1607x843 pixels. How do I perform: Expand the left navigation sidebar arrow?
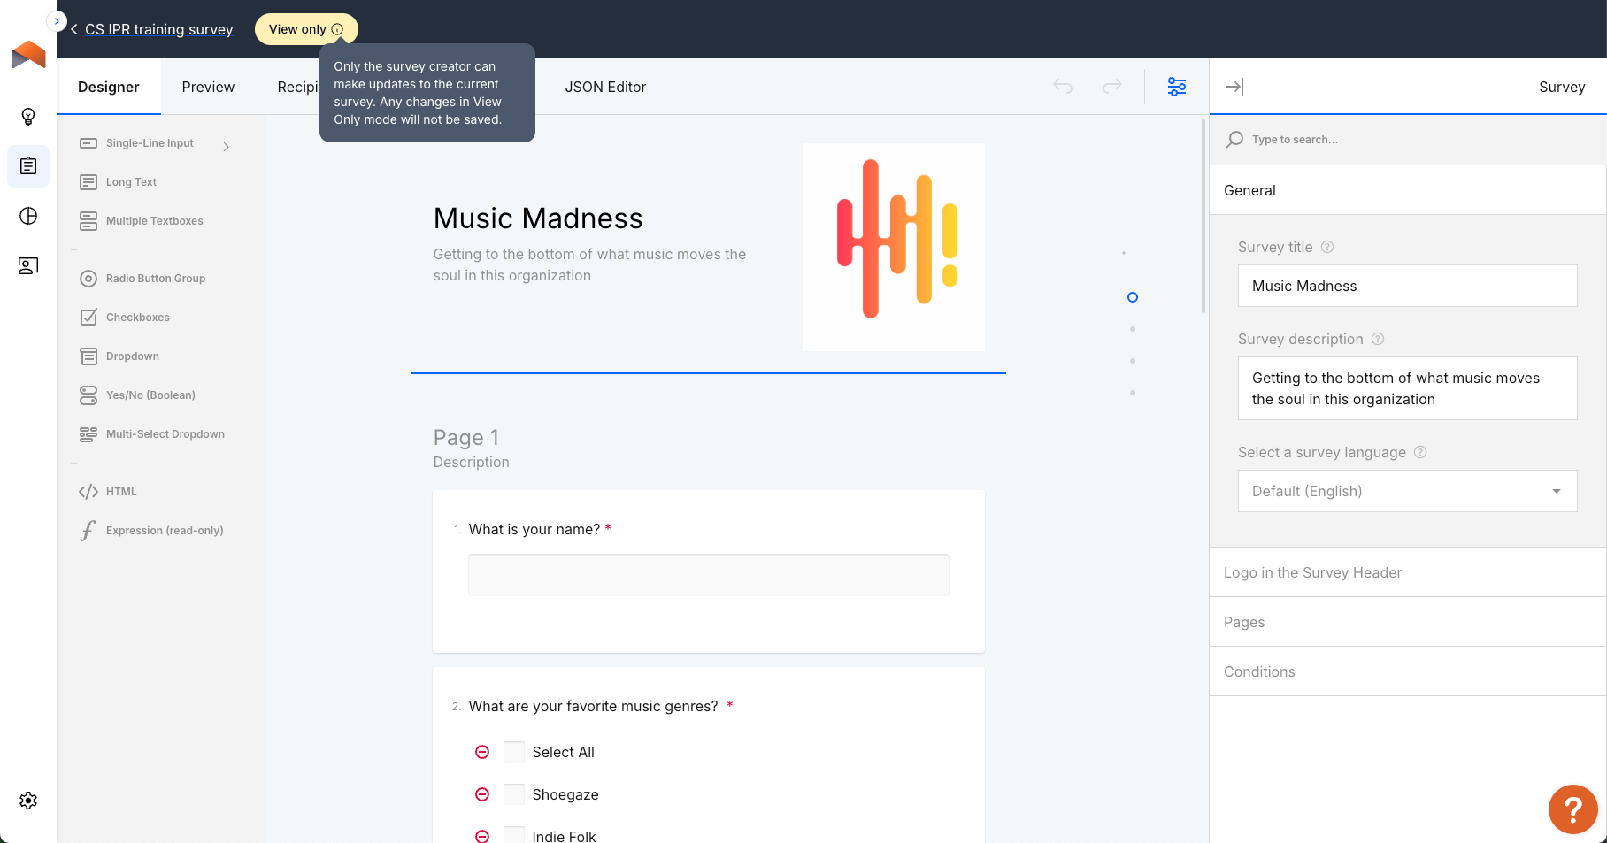point(57,21)
